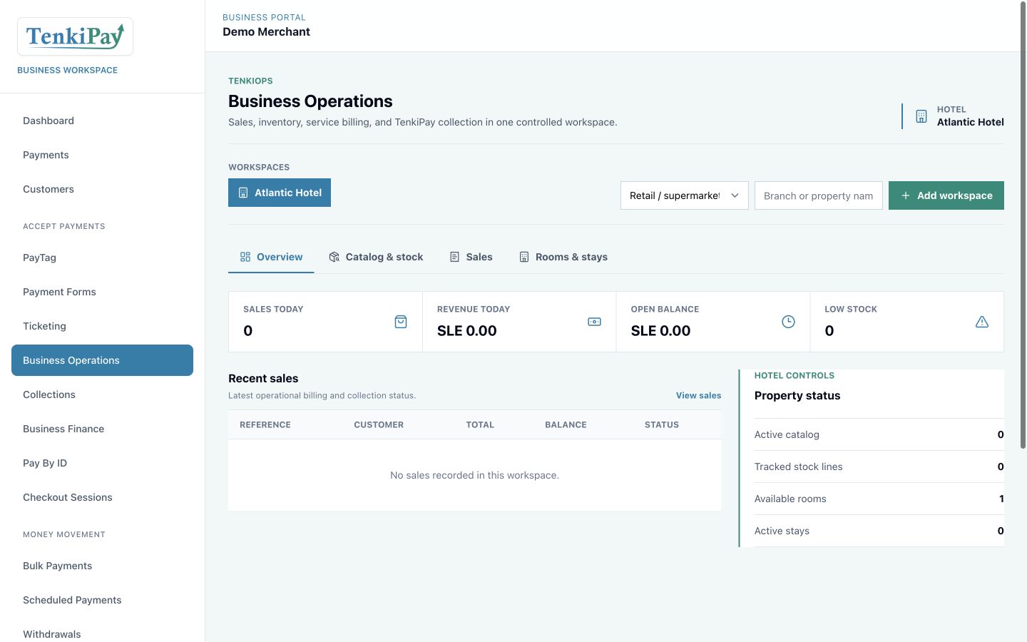
Task: Click the banknote icon in Revenue Today card
Action: pyautogui.click(x=594, y=322)
